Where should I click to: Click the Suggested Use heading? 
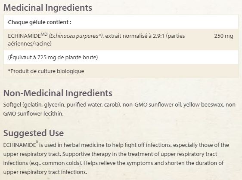click(34, 133)
